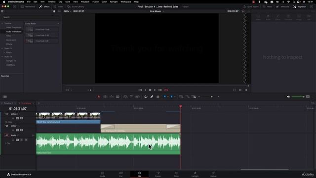316x178 pixels.
Task: Click the Detail Zoom icon
Action: (188, 97)
